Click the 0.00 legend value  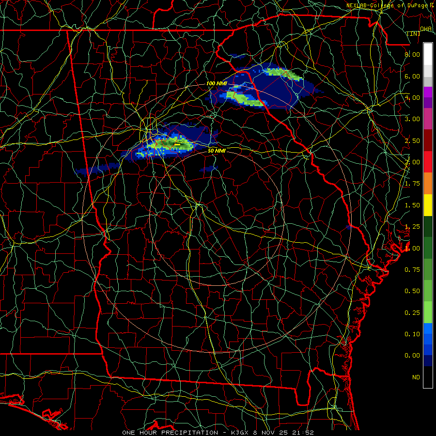[x=412, y=356]
